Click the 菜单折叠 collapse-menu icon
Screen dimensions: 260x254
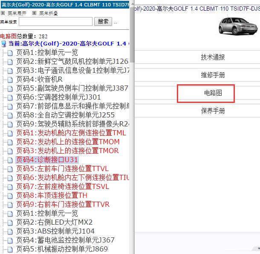coord(34,13)
